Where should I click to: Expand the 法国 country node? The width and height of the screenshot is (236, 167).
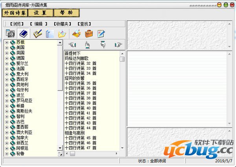tap(7, 69)
